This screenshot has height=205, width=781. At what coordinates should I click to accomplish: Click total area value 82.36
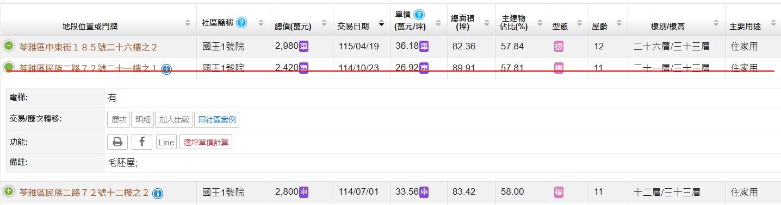(x=464, y=47)
